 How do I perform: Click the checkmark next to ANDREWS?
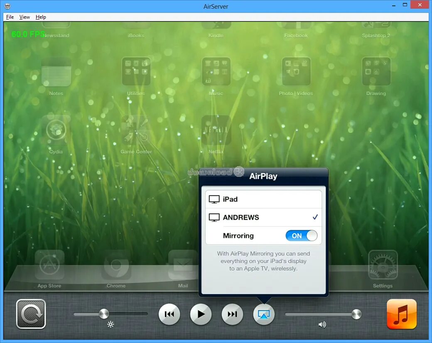coord(315,217)
